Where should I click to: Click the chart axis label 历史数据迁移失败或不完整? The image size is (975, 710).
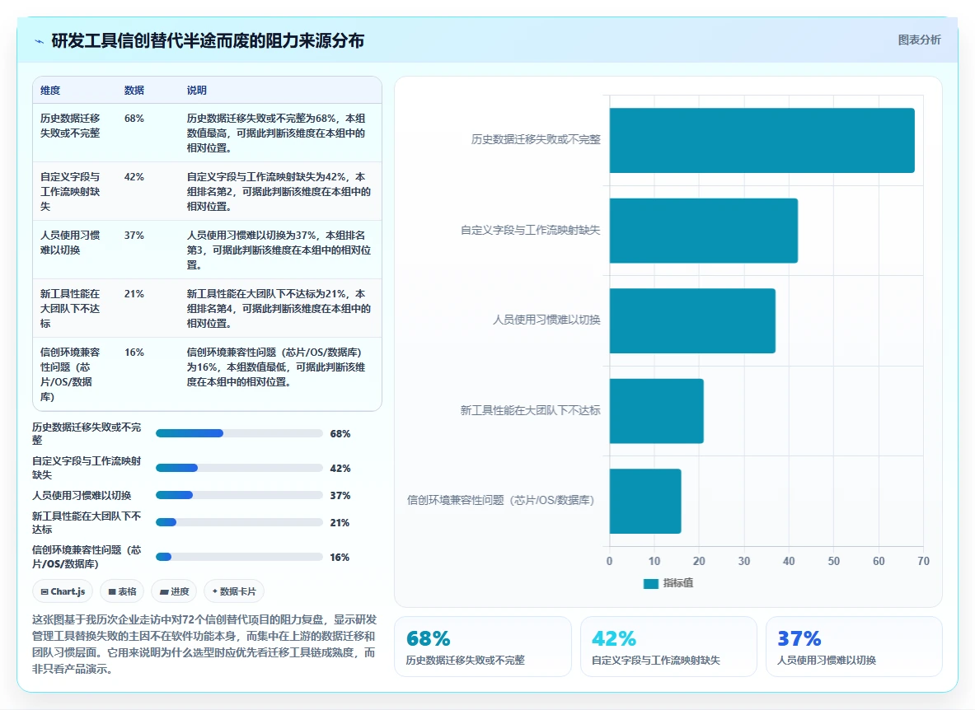(536, 139)
